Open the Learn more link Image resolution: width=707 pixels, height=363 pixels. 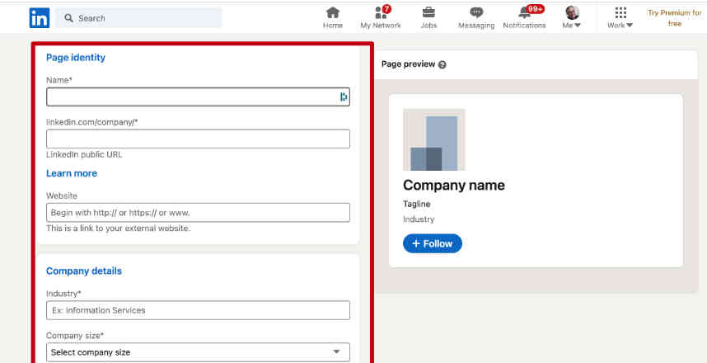[72, 173]
